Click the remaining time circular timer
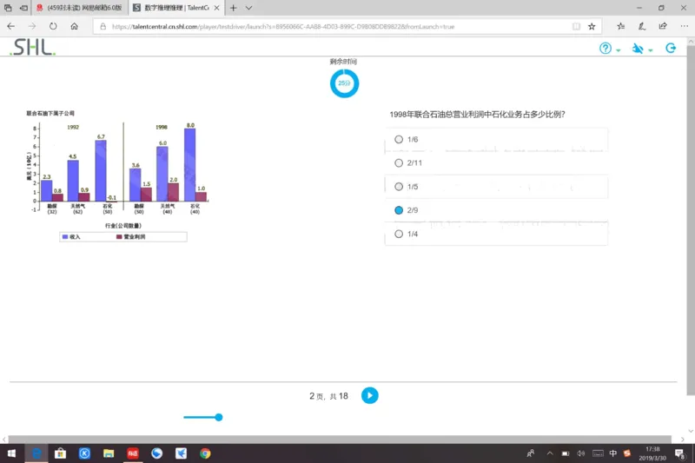695x463 pixels. 344,83
